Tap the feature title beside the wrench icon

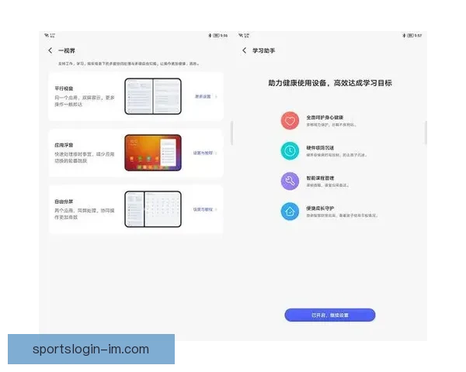(320, 177)
